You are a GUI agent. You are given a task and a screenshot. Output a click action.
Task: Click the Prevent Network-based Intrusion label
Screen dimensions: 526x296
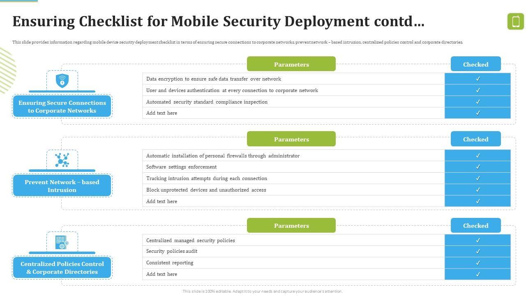(62, 186)
